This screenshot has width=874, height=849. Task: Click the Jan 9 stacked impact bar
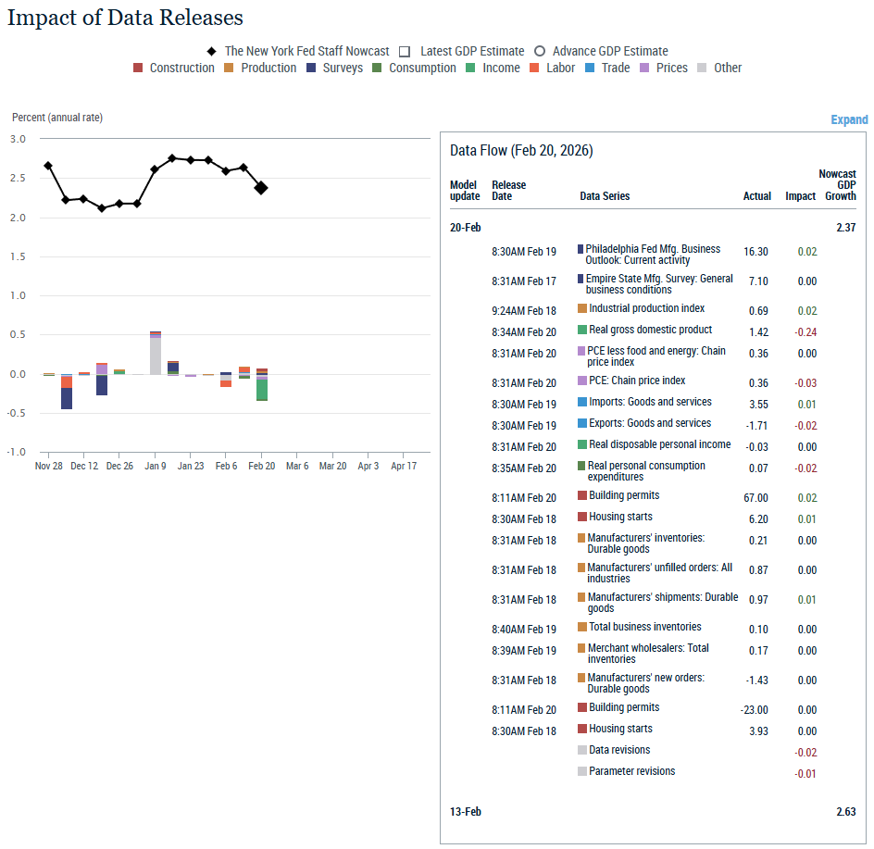155,353
